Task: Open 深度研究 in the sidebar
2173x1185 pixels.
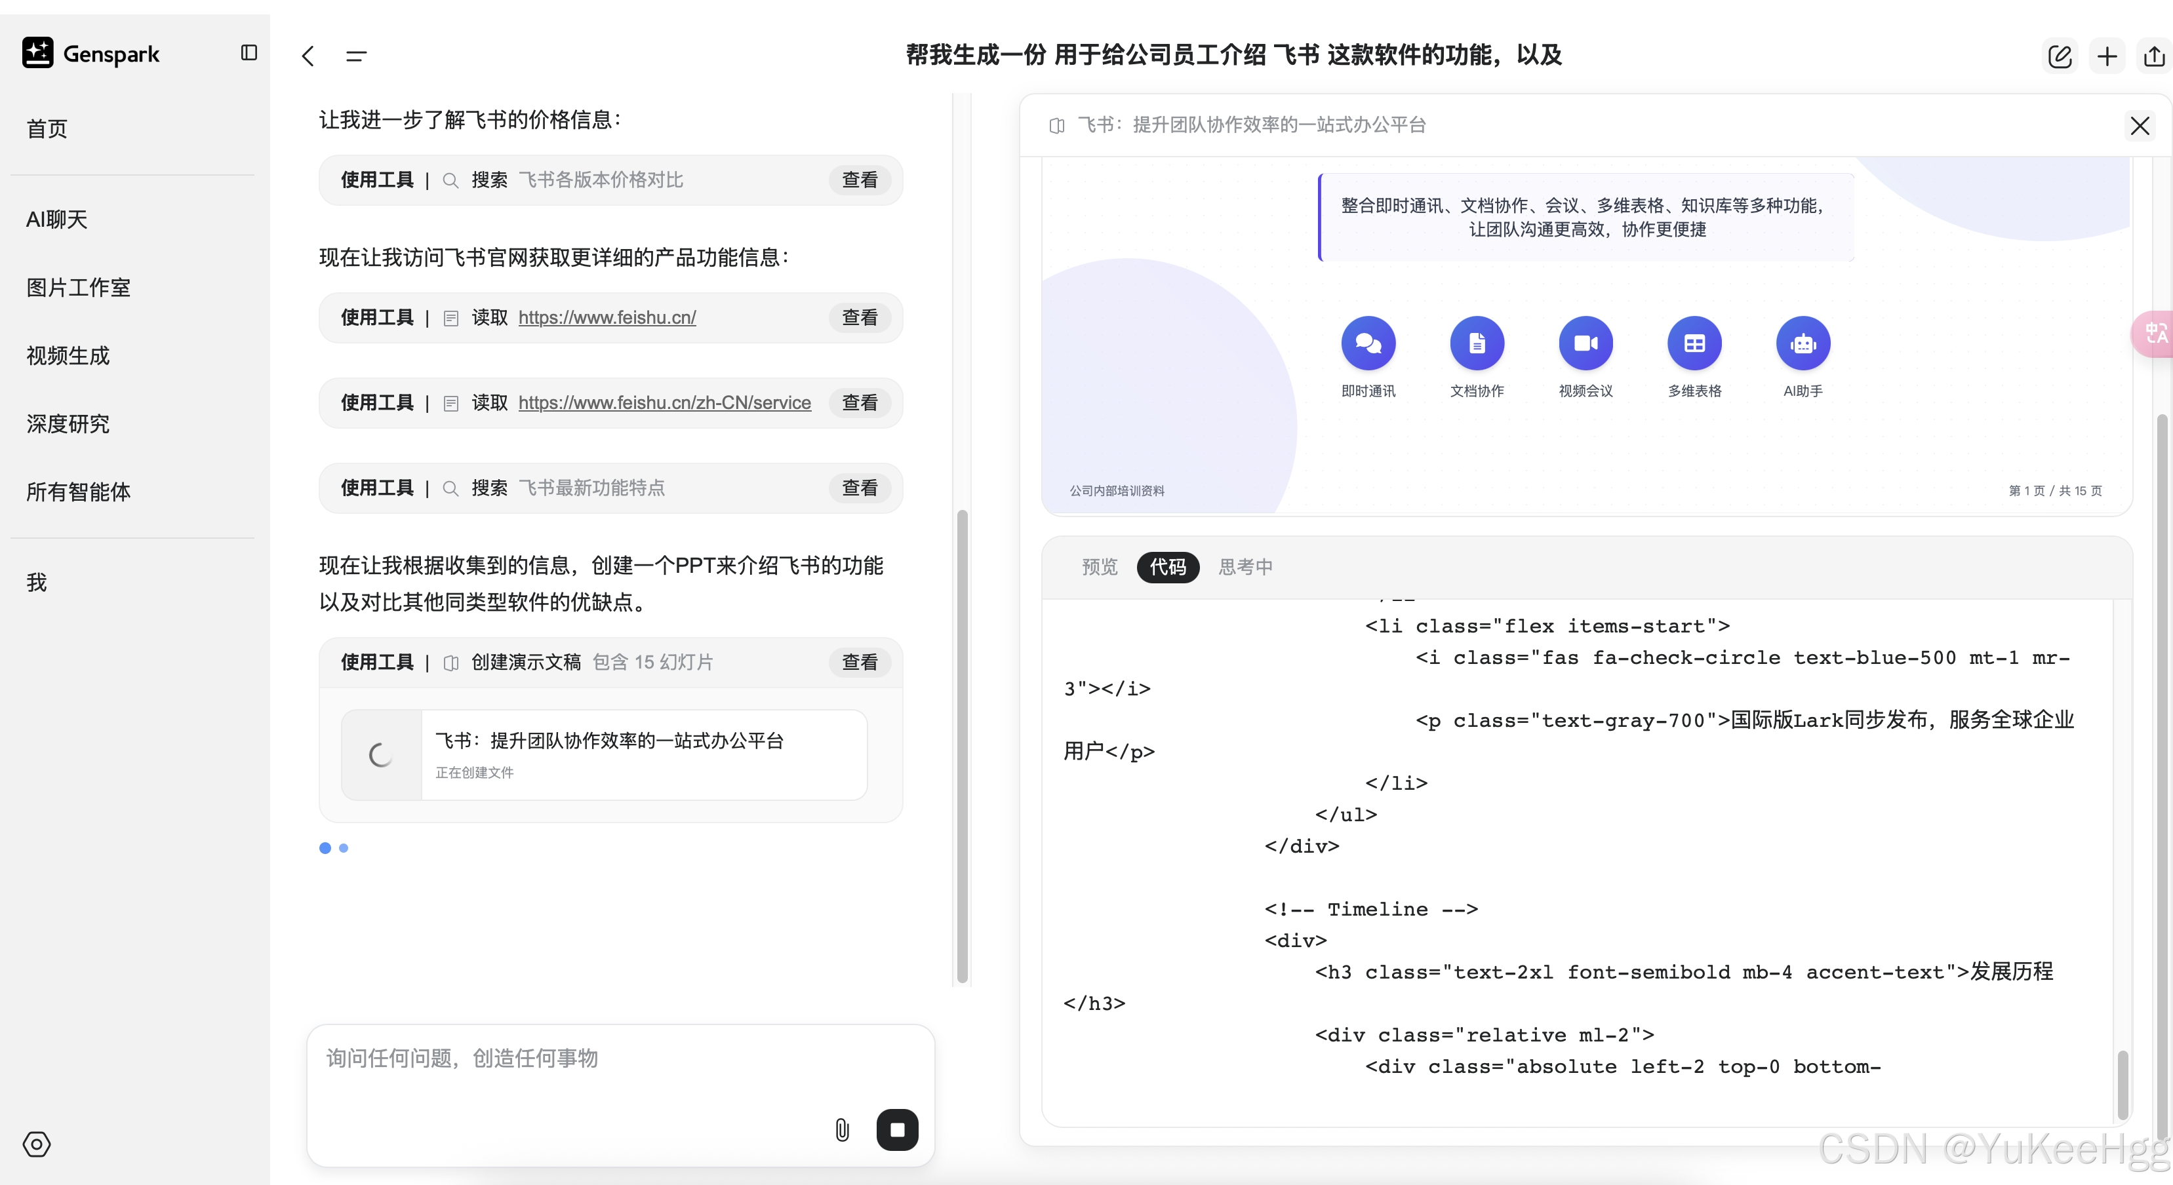Action: click(x=68, y=423)
